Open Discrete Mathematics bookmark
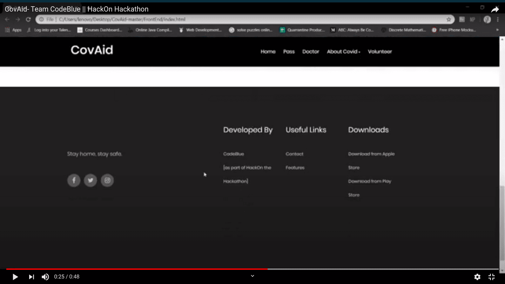This screenshot has height=284, width=505. pyautogui.click(x=404, y=30)
